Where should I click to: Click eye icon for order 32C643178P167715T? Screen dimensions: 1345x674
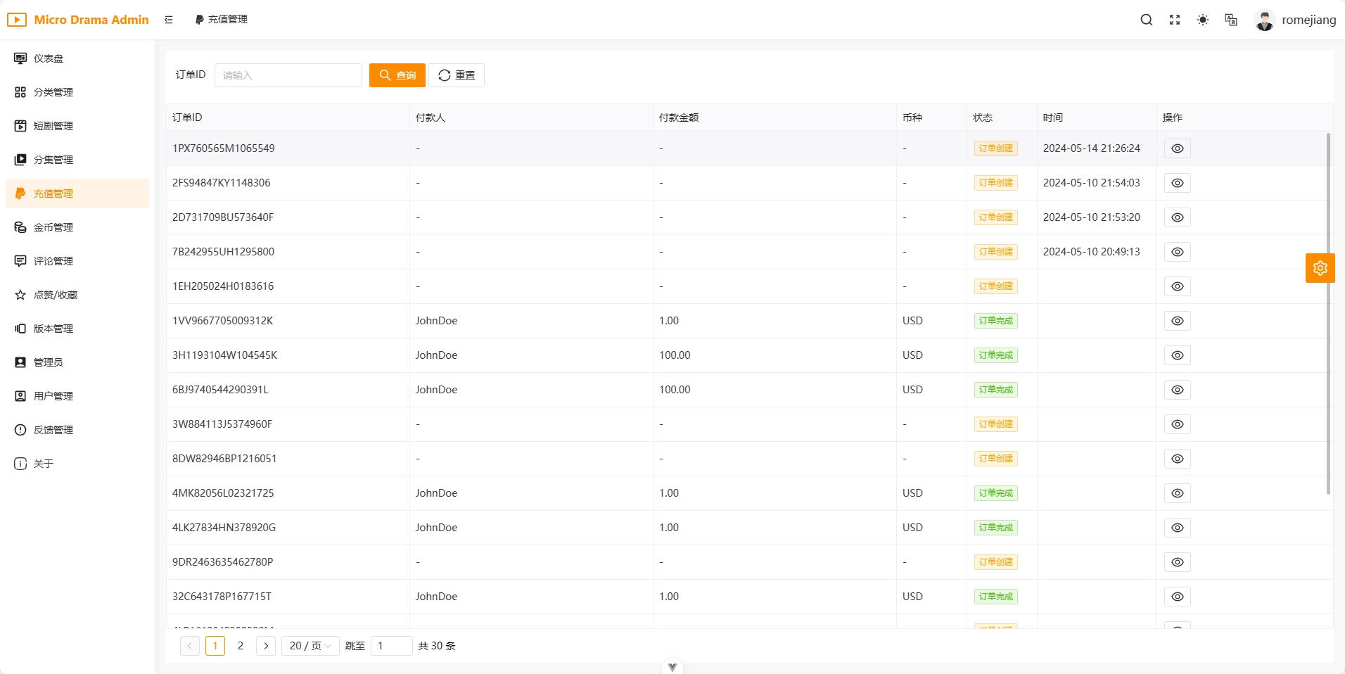coord(1177,597)
